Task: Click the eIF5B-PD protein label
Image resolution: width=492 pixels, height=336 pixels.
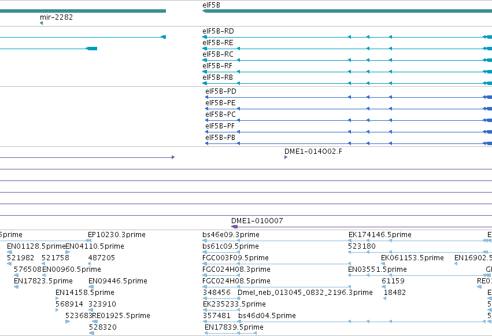Action: [x=221, y=91]
